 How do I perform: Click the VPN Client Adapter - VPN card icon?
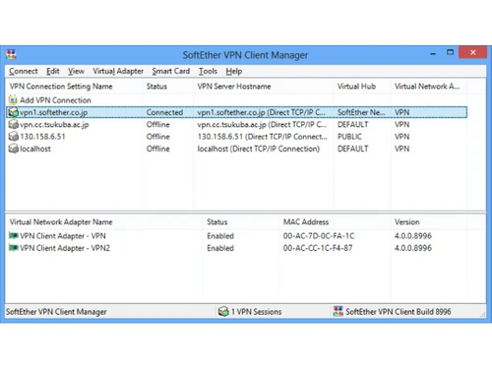(x=14, y=235)
